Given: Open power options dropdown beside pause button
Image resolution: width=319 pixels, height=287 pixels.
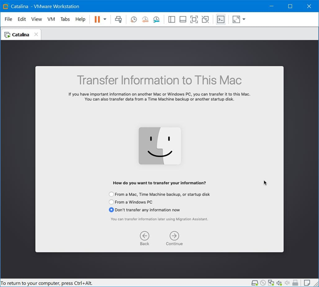Looking at the screenshot, I should (x=105, y=19).
